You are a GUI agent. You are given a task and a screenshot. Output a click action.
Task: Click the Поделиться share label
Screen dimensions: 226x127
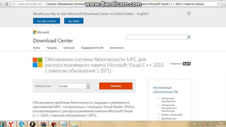(176, 64)
